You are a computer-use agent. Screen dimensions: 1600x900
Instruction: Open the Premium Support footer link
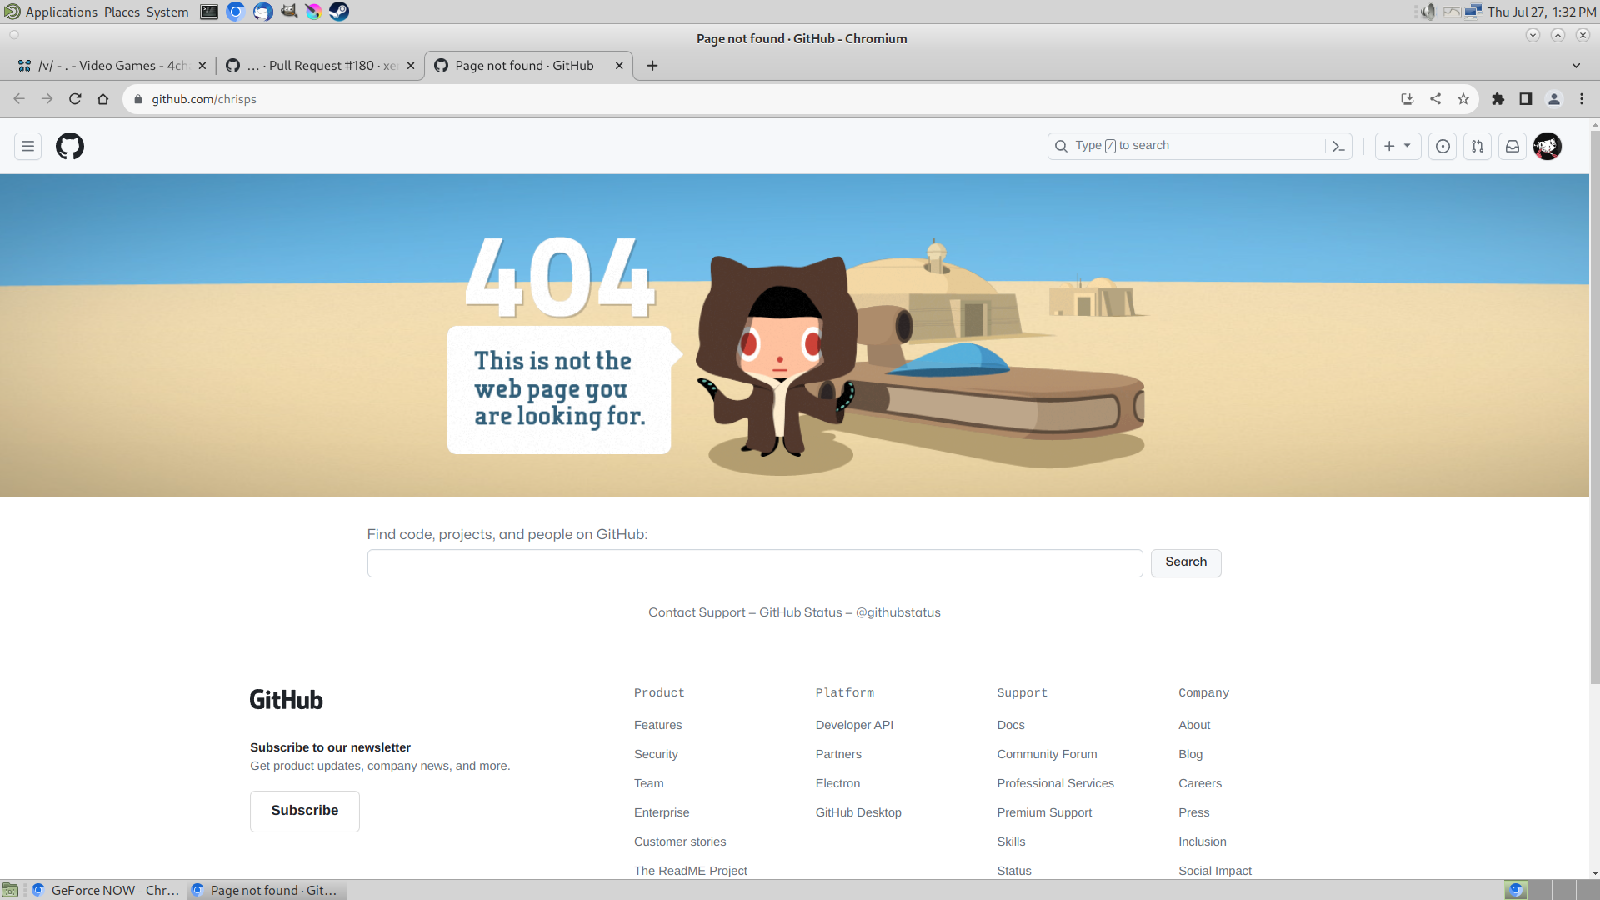(1044, 812)
